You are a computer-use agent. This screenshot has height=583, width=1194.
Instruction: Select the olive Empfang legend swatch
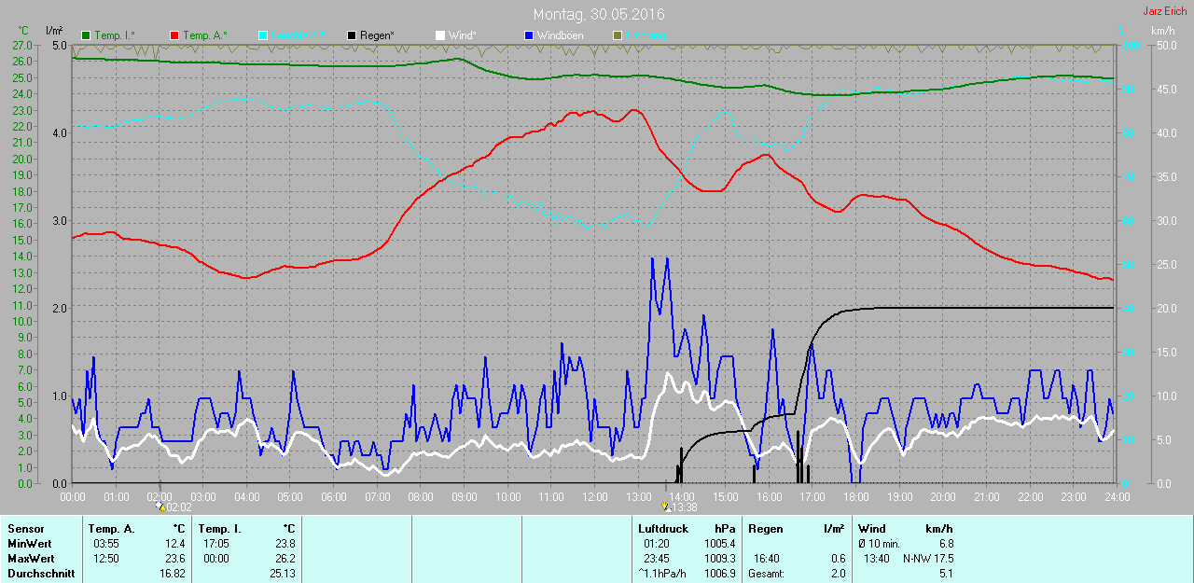[x=618, y=35]
